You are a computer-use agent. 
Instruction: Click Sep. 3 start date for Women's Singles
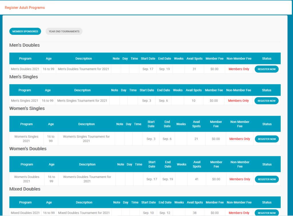pos(151,139)
